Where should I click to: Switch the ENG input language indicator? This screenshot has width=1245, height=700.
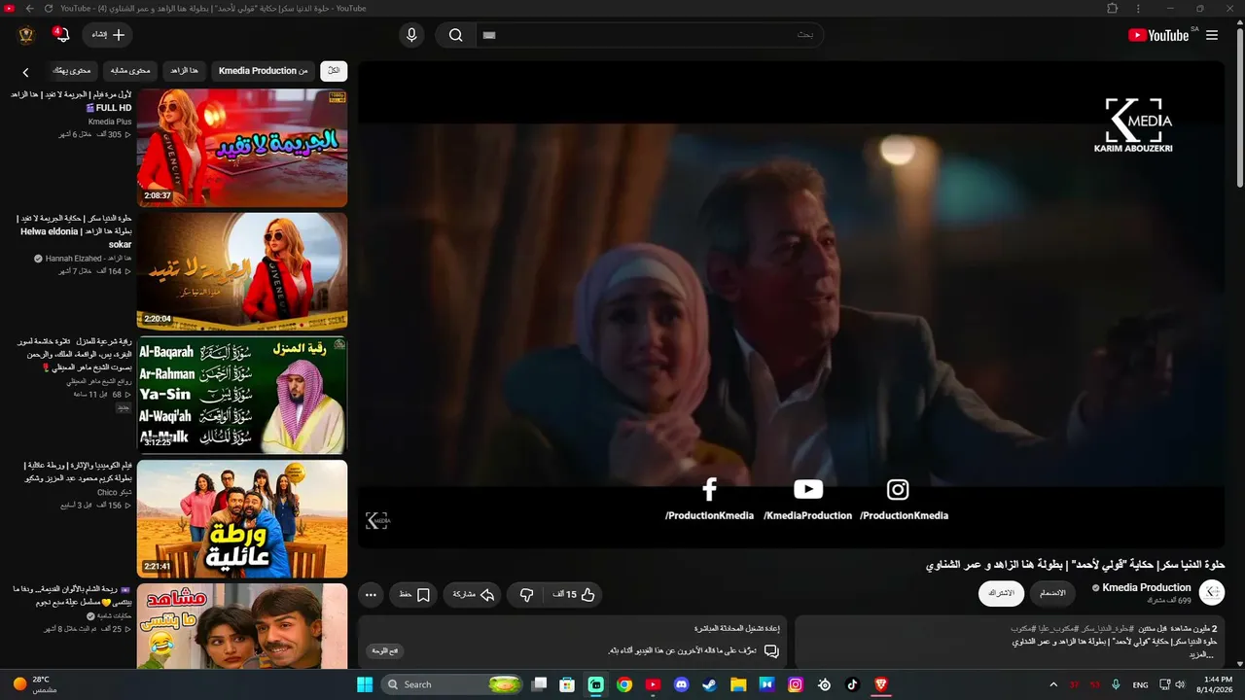[1141, 684]
